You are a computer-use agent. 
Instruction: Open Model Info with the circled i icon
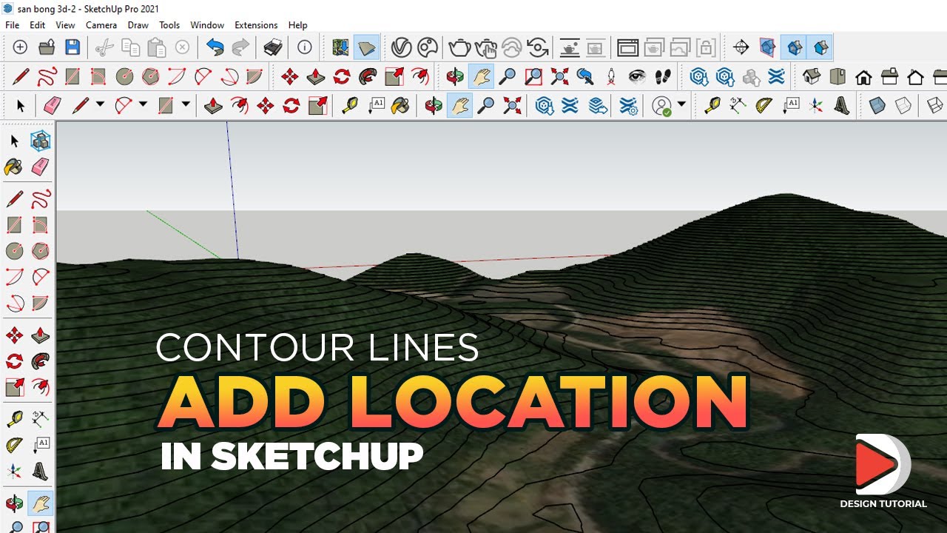point(305,48)
